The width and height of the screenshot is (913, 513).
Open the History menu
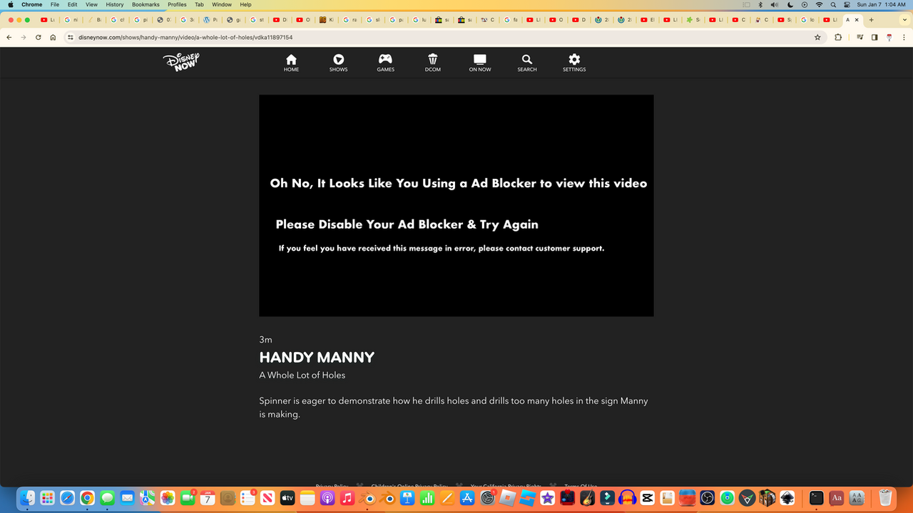pos(115,4)
